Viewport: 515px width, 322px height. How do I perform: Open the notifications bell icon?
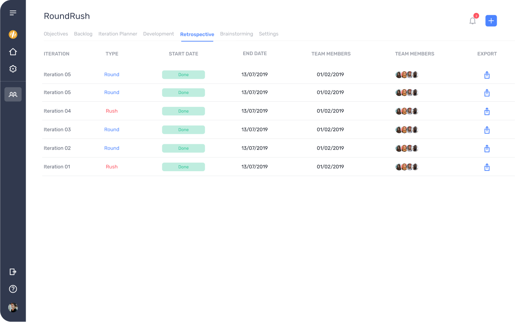coord(473,21)
